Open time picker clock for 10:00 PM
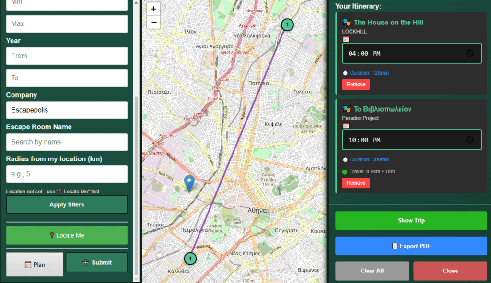This screenshot has height=283, width=491. click(469, 140)
